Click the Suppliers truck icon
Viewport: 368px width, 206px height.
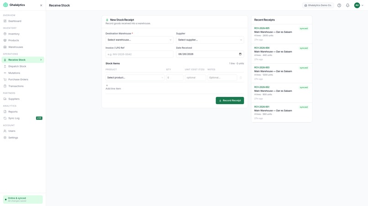(x=5, y=99)
